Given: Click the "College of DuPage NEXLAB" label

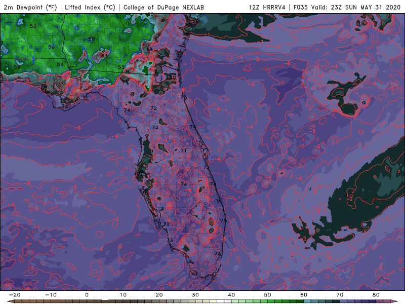Looking at the screenshot, I should [164, 7].
